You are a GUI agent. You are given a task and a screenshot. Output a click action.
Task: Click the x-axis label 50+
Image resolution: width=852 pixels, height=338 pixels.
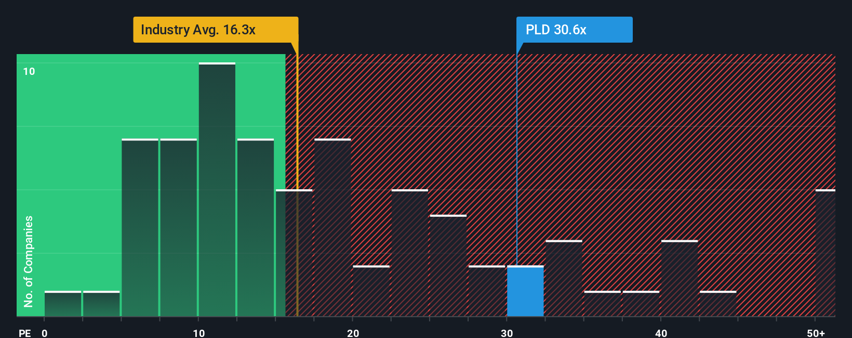coord(816,333)
